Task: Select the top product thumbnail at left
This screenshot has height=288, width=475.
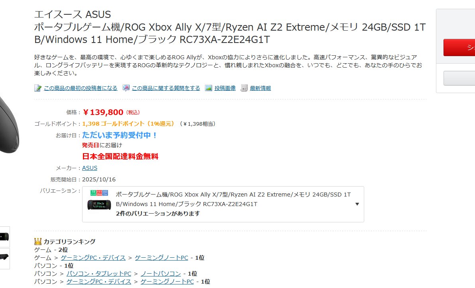Action: pos(4,237)
